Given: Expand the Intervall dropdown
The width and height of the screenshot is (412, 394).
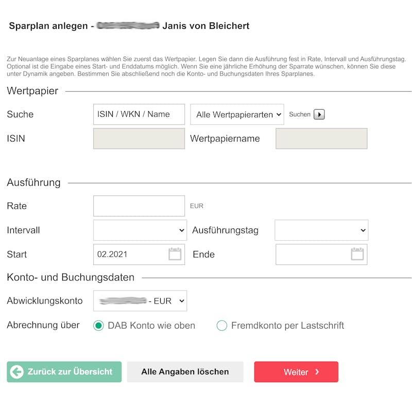Looking at the screenshot, I should (x=140, y=230).
